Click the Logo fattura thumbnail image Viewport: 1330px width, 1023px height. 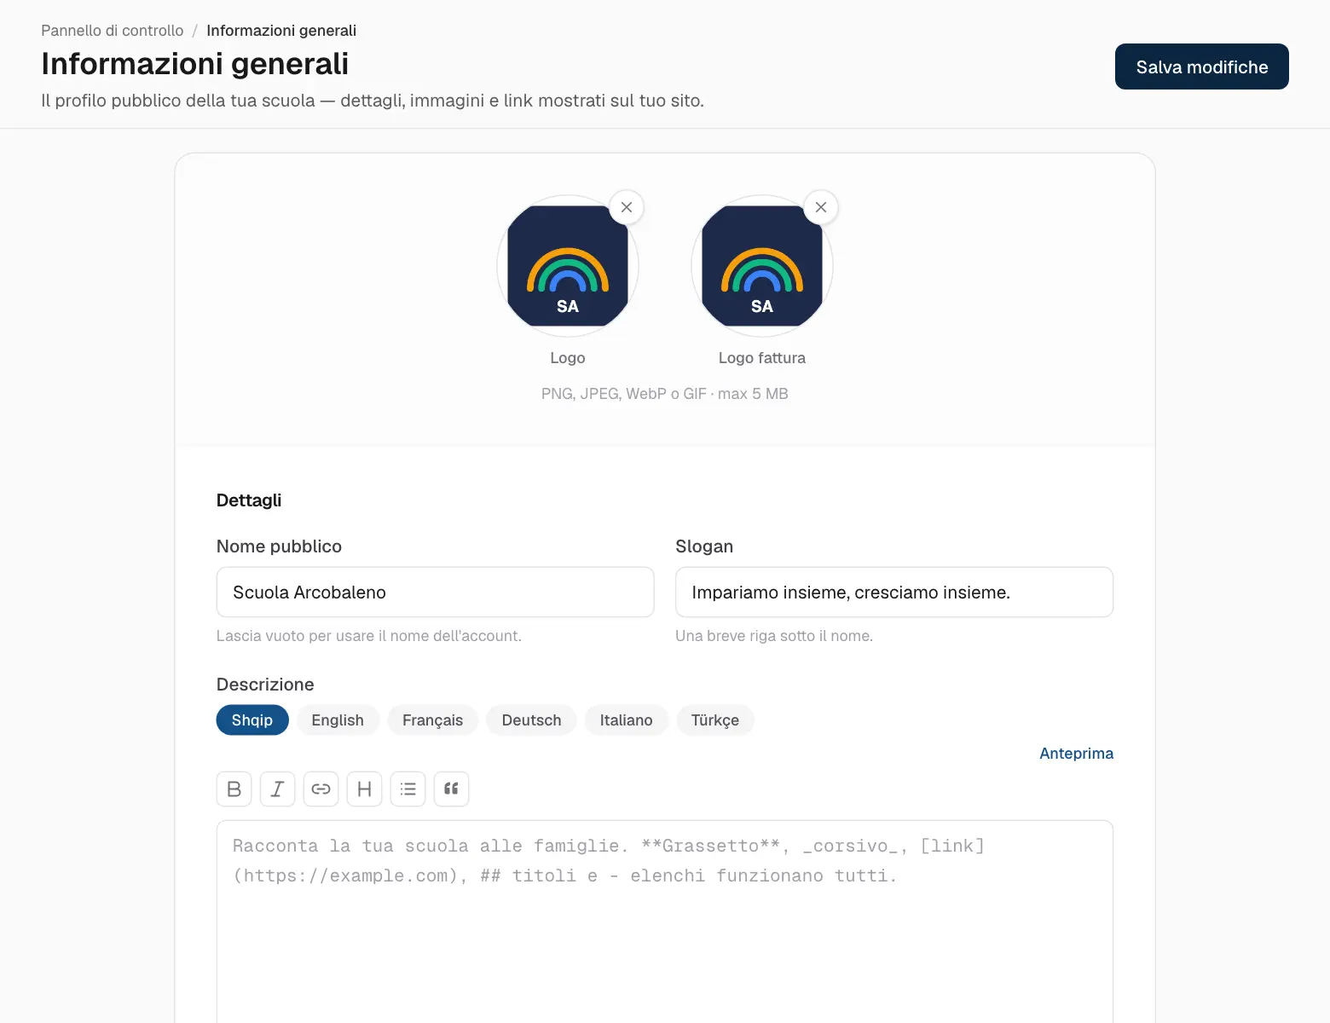pyautogui.click(x=762, y=266)
